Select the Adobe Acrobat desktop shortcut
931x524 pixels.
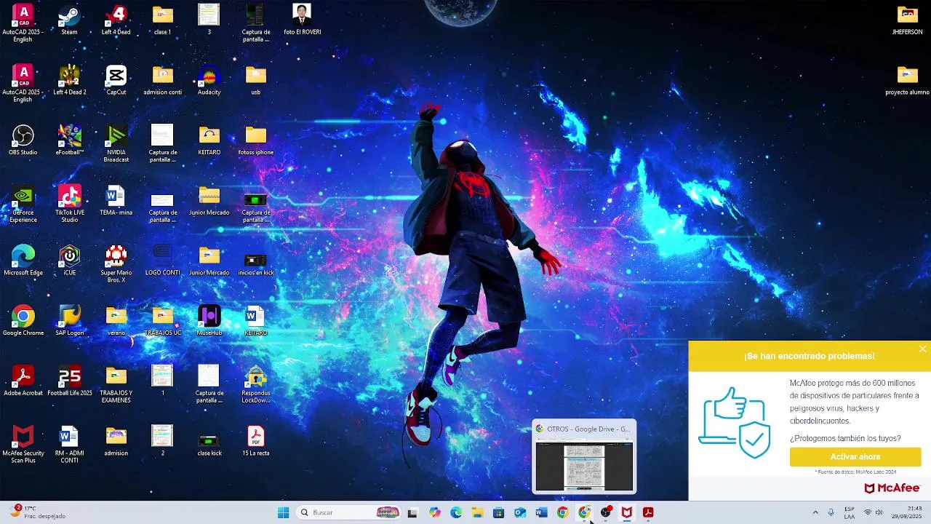pyautogui.click(x=23, y=381)
